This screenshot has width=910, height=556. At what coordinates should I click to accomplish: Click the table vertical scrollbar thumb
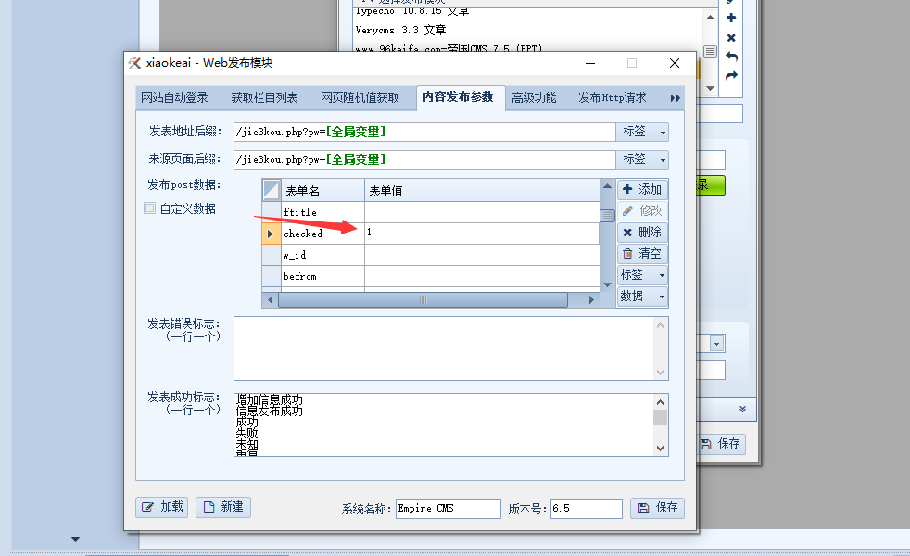607,215
